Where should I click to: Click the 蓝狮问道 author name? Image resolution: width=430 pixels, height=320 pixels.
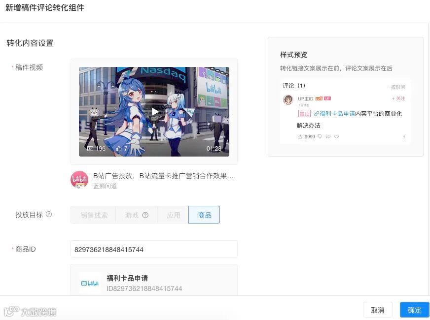tap(105, 186)
